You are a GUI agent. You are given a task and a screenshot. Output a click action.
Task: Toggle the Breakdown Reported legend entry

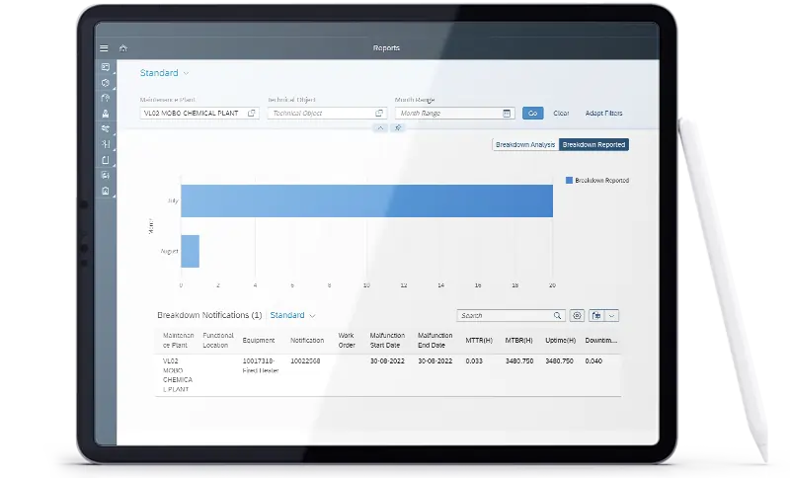coord(597,181)
